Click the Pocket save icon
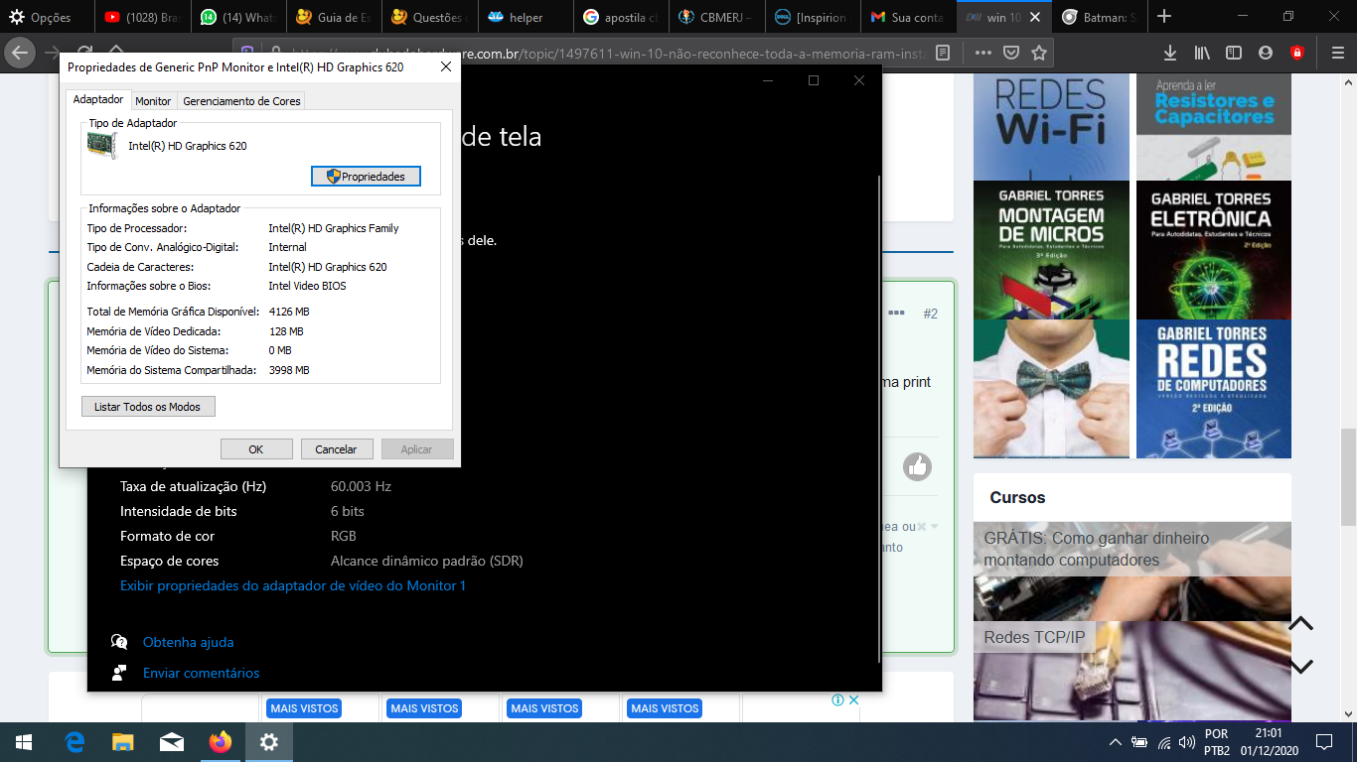1357x762 pixels. pos(1010,53)
